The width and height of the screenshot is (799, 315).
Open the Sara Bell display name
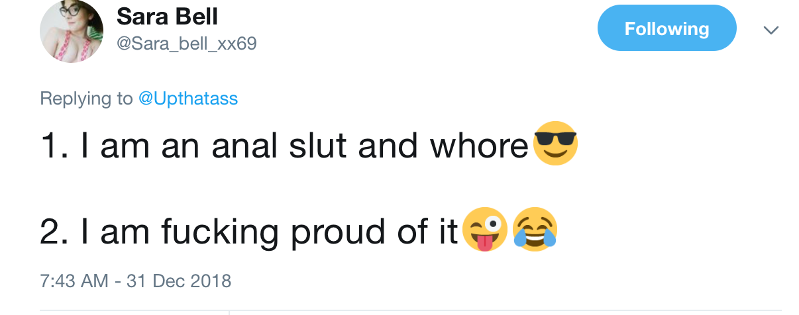(167, 17)
